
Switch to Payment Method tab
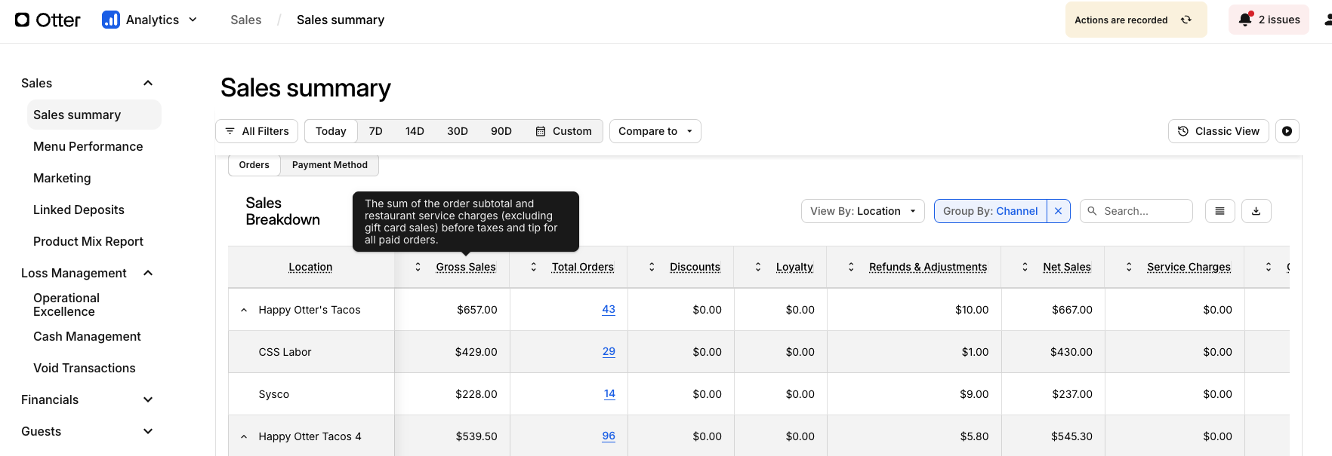[330, 165]
